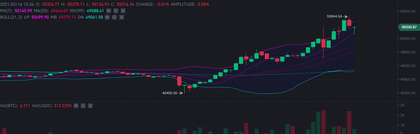This screenshot has width=420, height=134.
Task: Click the candle timestamp 2021/02/16 15:34
Action: [17, 5]
